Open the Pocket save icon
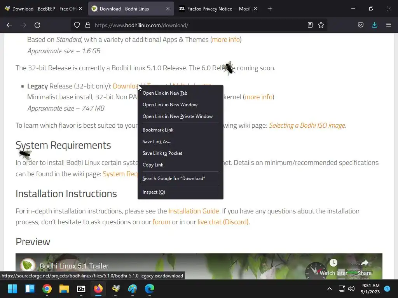Image resolution: width=398 pixels, height=298 pixels. tap(361, 25)
